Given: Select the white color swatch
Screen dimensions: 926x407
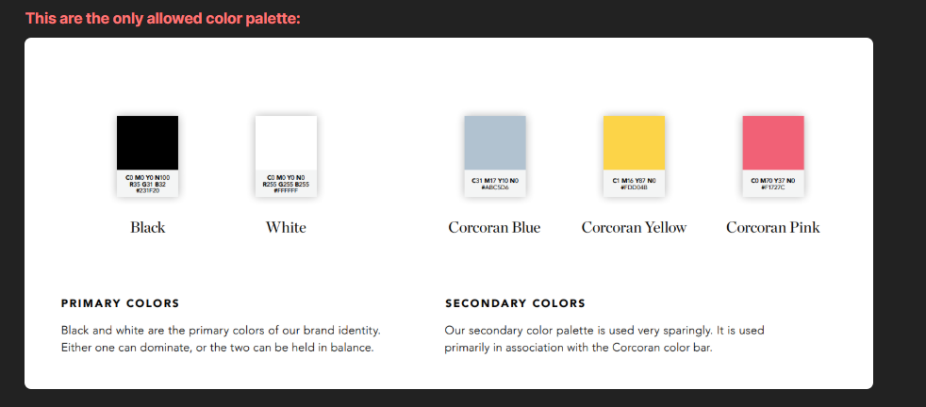Looking at the screenshot, I should [286, 142].
